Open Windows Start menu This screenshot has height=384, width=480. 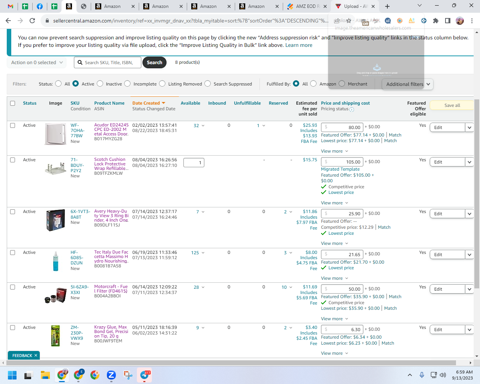click(12, 375)
